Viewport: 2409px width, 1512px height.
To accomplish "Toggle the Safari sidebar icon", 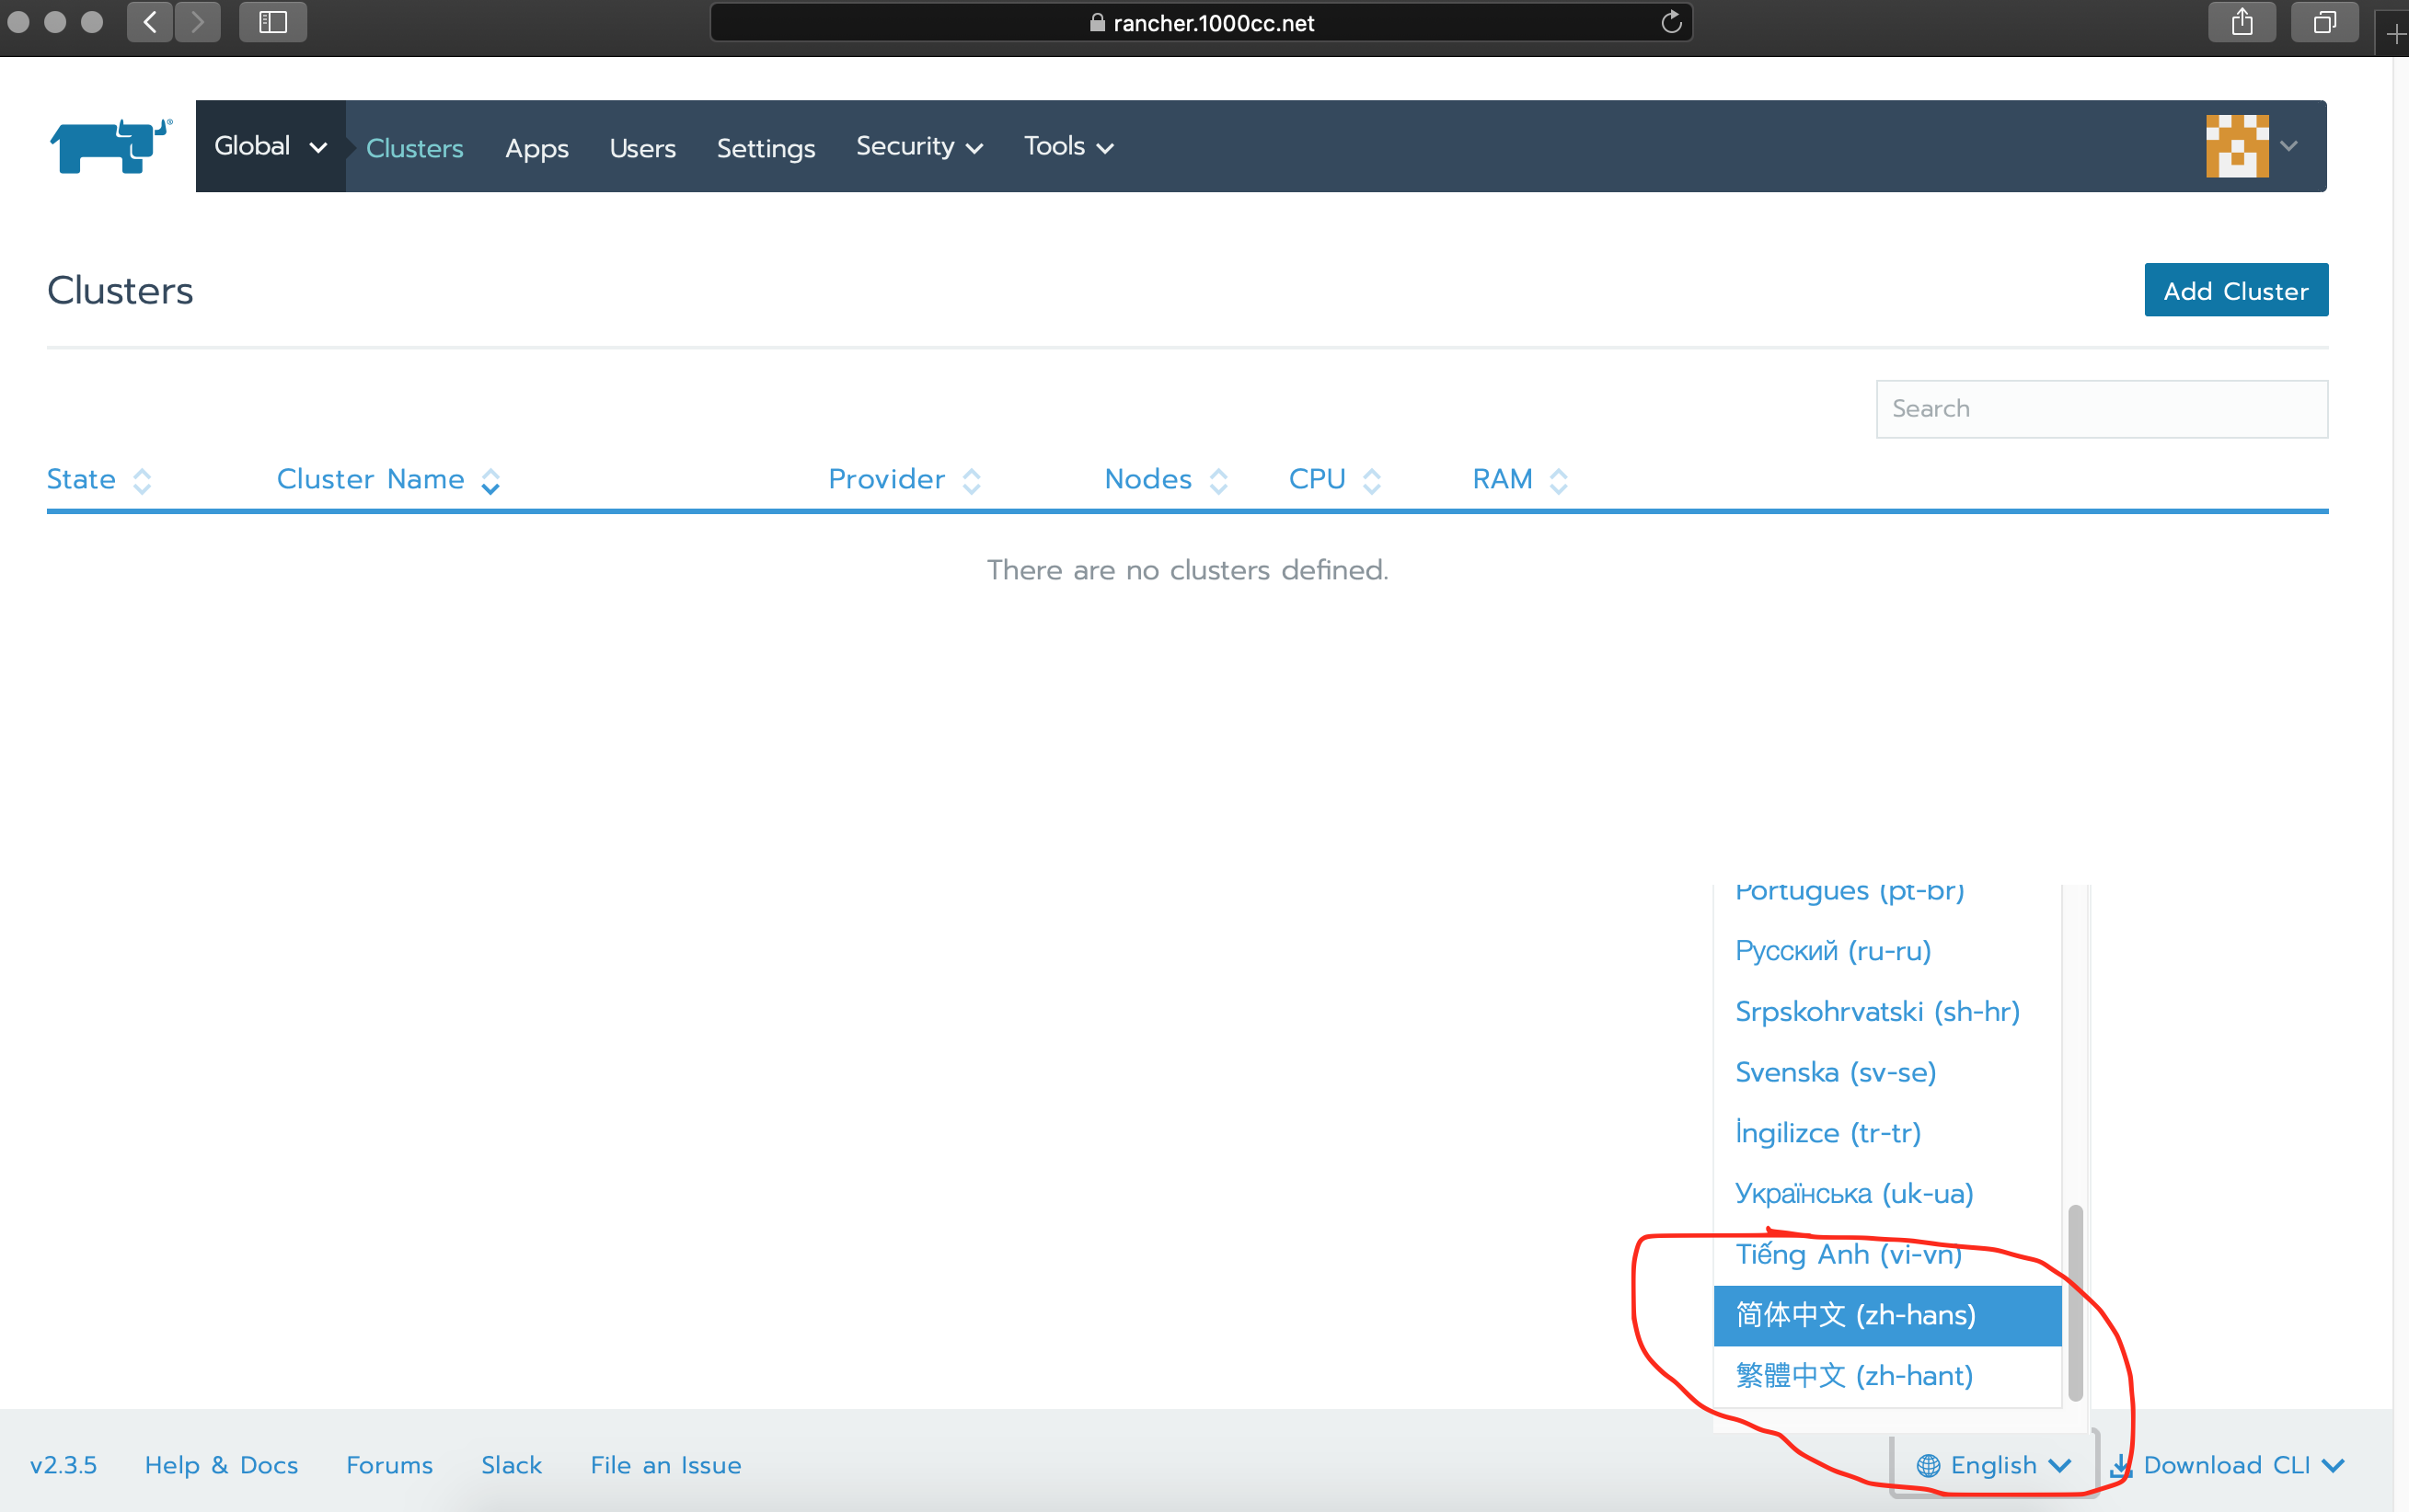I will coord(272,22).
